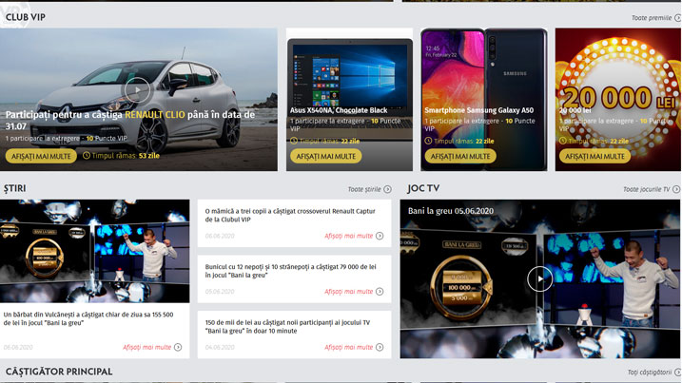The image size is (682, 383).
Task: Click the arrow icon beside Toate premiile
Action: coord(677,18)
